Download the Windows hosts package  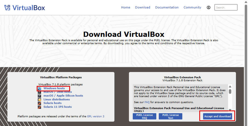tap(54, 88)
